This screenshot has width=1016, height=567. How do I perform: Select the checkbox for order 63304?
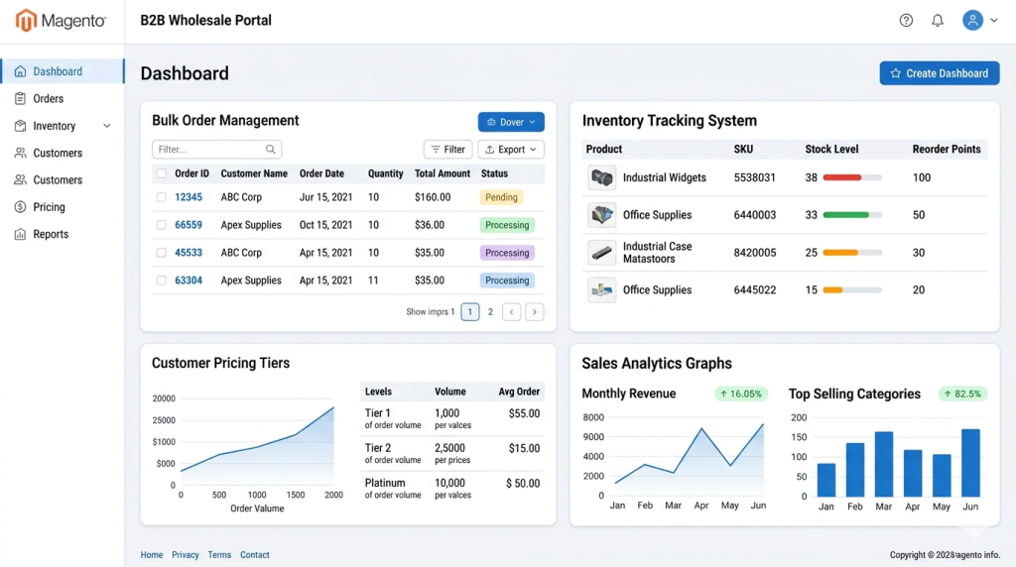click(162, 281)
